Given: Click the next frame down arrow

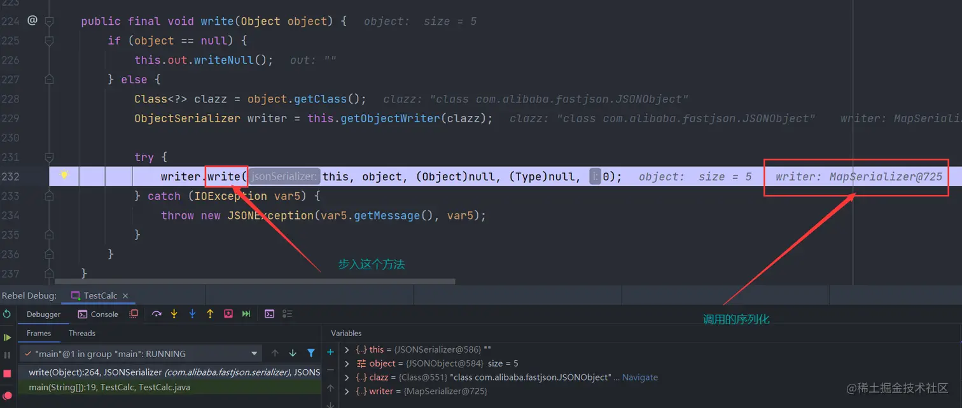Looking at the screenshot, I should click(x=293, y=353).
